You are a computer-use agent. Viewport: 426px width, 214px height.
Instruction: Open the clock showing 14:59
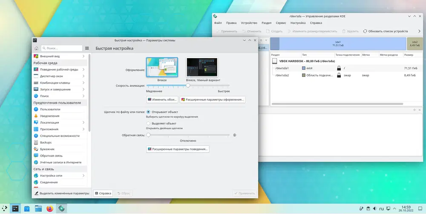coord(406,208)
